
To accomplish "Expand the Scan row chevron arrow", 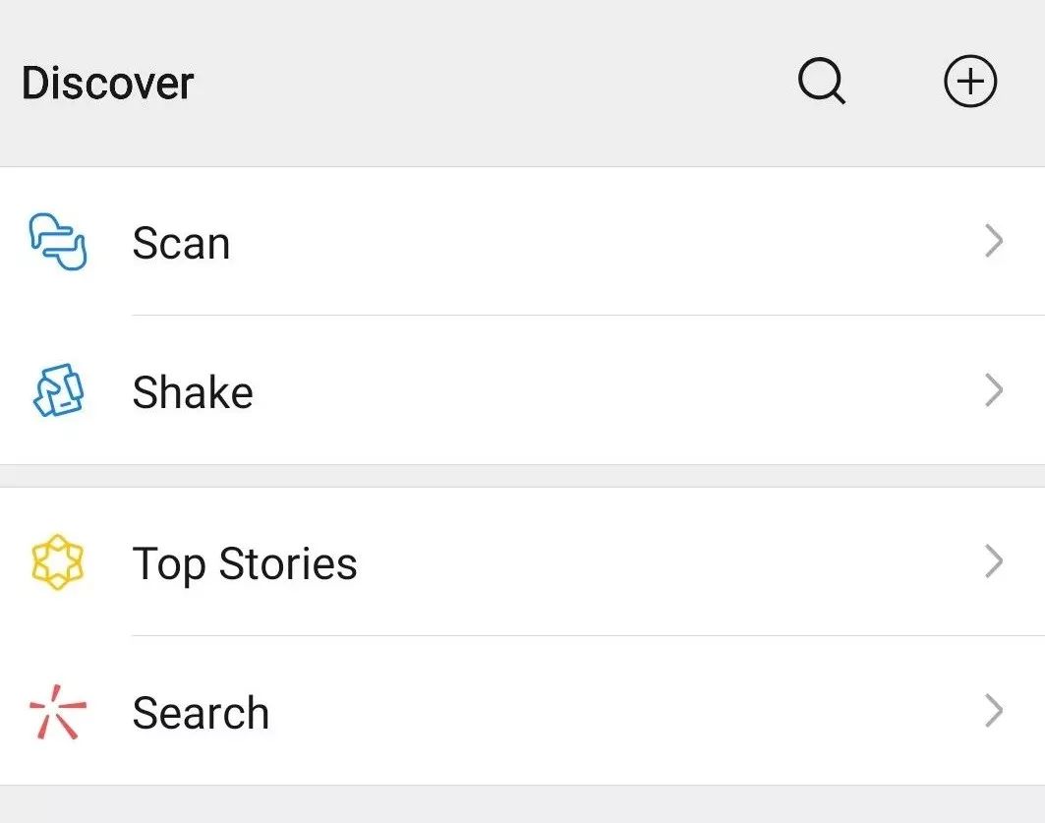I will click(994, 241).
